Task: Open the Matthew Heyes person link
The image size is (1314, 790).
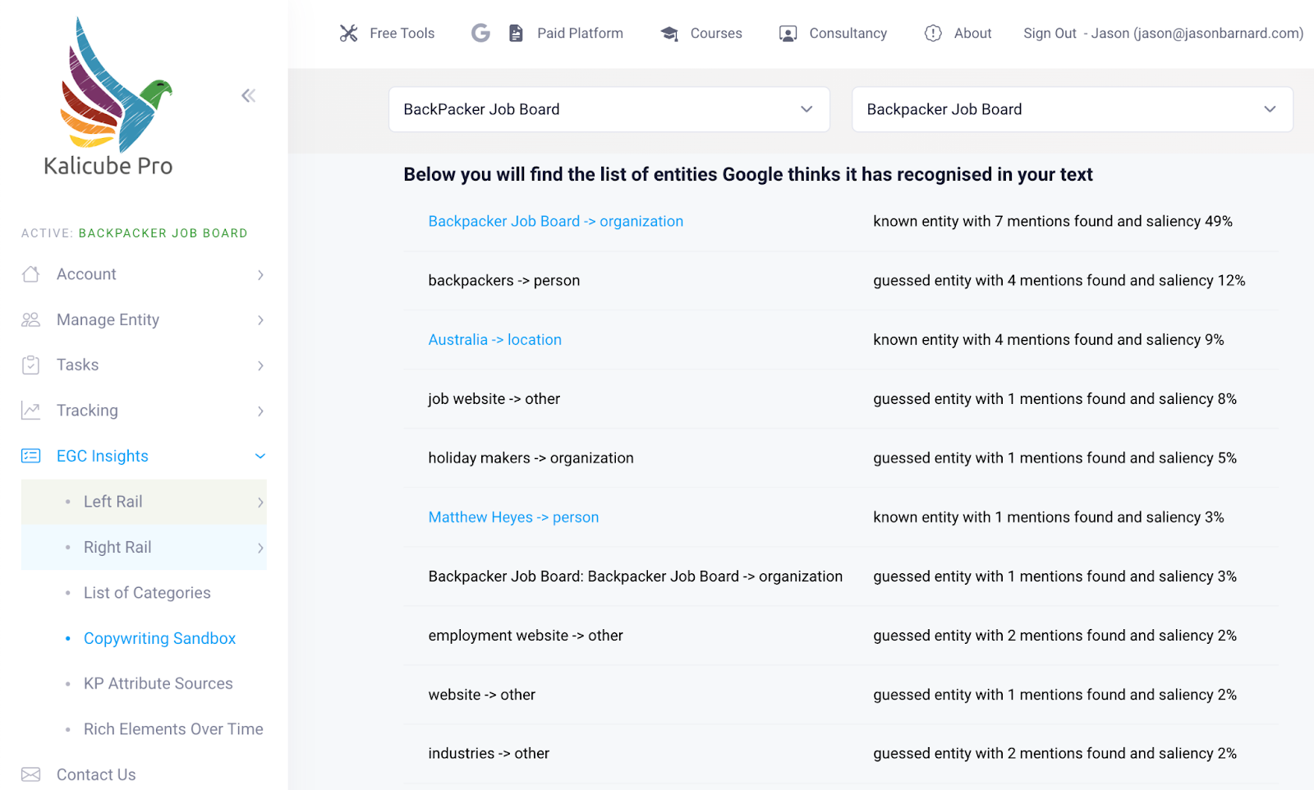Action: pos(513,517)
